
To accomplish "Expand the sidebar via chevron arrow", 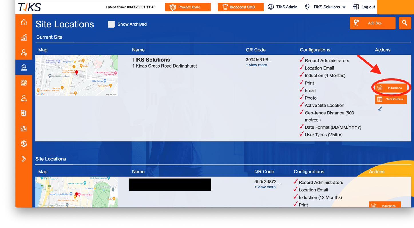I will 24,159.
